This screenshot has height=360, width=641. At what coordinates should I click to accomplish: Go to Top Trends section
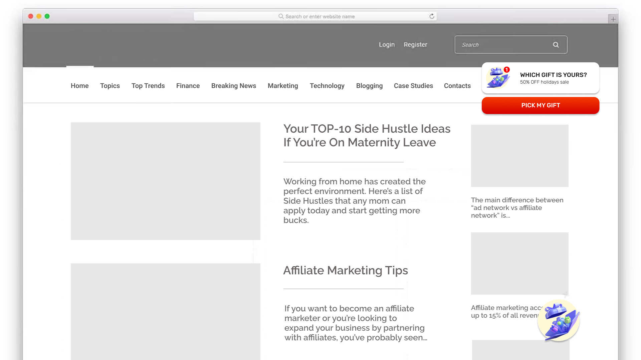[148, 86]
